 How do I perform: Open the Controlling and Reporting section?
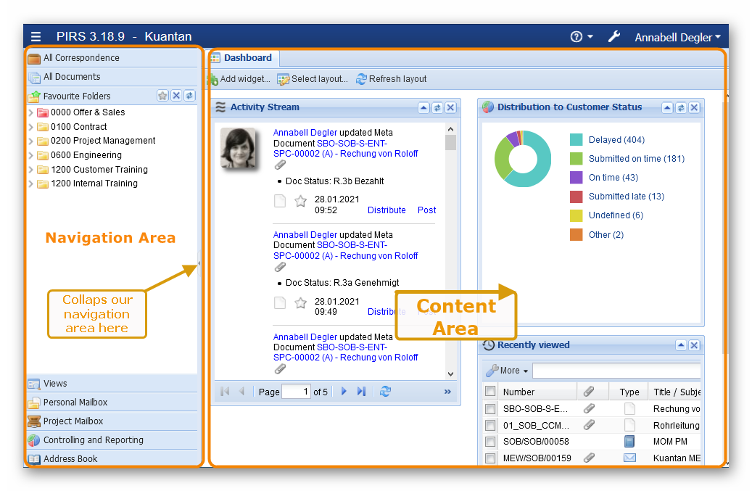[93, 440]
